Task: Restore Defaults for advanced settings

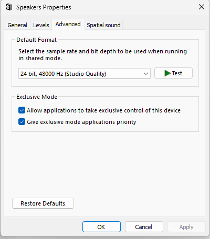Action: coord(43,203)
